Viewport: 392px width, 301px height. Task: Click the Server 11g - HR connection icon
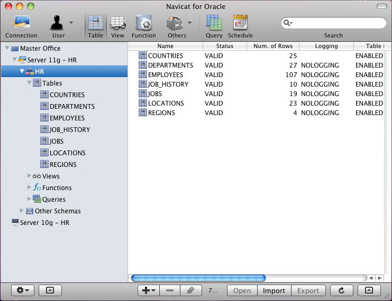[x=22, y=60]
